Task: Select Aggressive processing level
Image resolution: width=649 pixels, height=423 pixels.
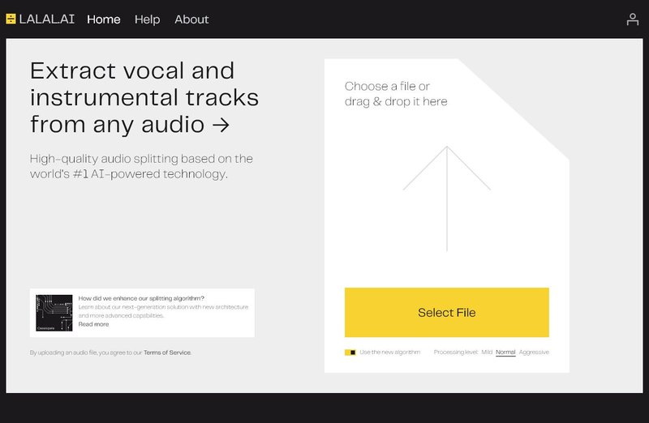Action: pos(534,352)
